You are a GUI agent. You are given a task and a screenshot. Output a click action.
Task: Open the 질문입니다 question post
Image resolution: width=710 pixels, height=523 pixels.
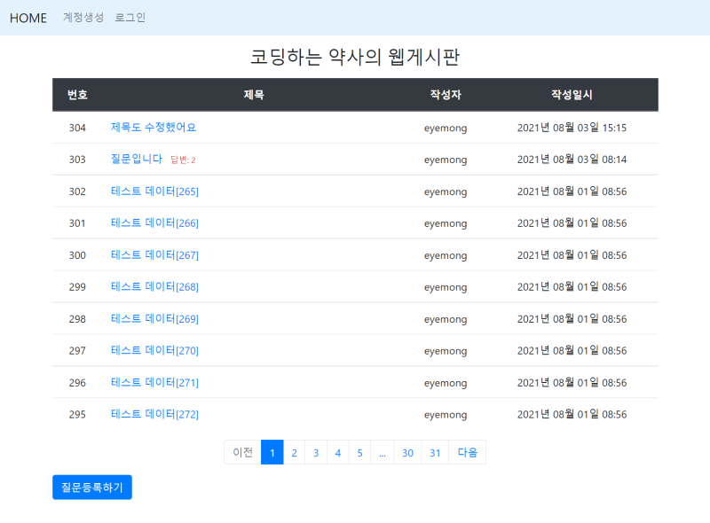(x=135, y=159)
